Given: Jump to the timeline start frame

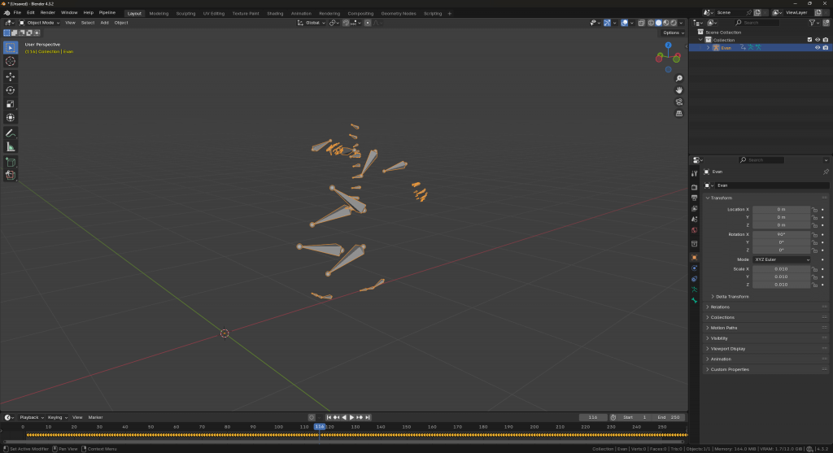Looking at the screenshot, I should (329, 417).
